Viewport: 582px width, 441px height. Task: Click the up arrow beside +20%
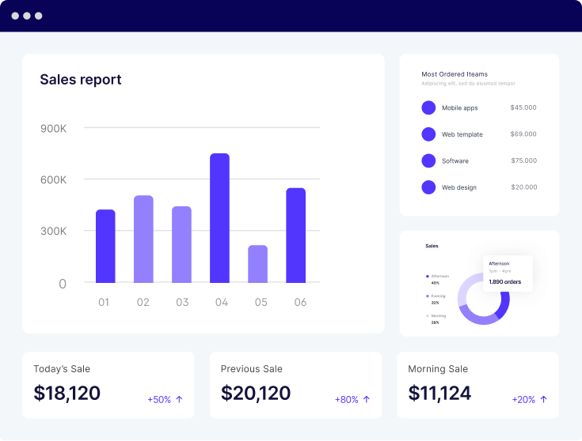tap(543, 400)
